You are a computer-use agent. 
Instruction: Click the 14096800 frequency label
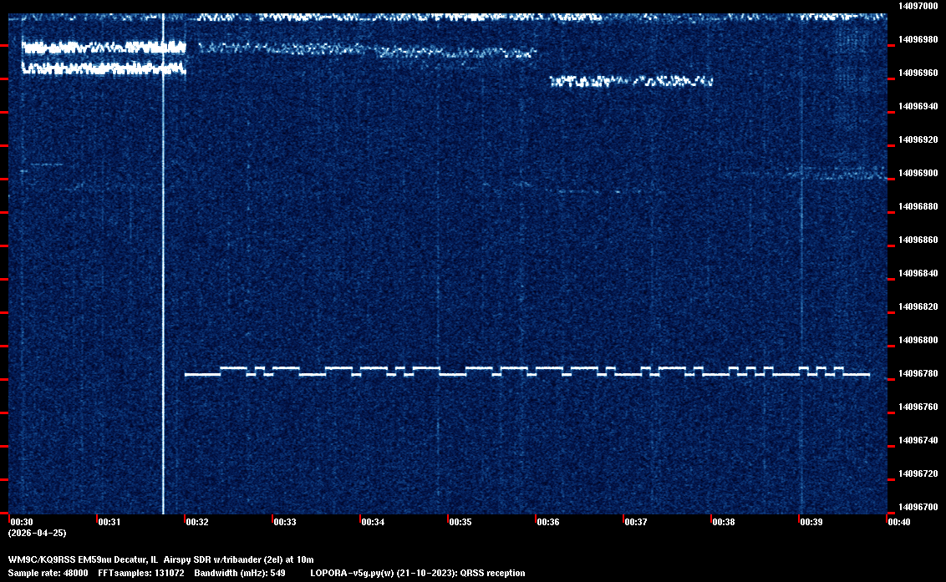(918, 340)
